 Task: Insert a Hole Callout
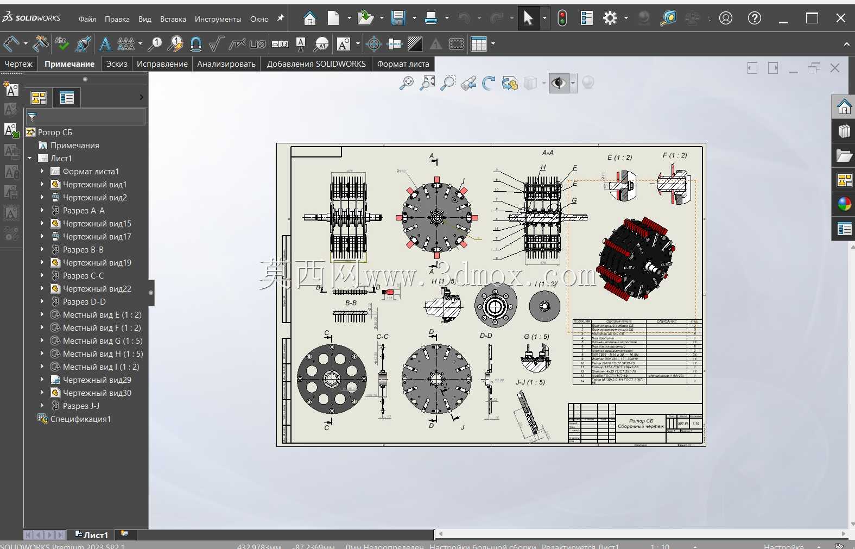pos(258,44)
